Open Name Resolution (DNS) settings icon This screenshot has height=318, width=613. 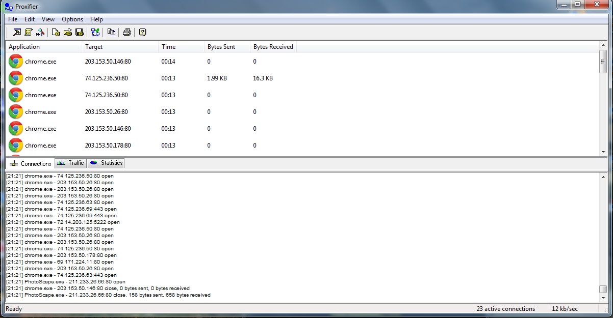pyautogui.click(x=40, y=32)
